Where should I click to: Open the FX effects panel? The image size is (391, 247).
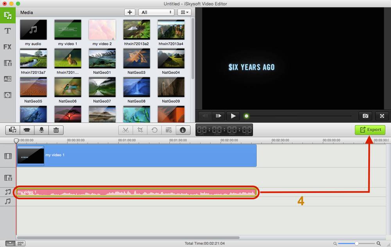tap(7, 47)
